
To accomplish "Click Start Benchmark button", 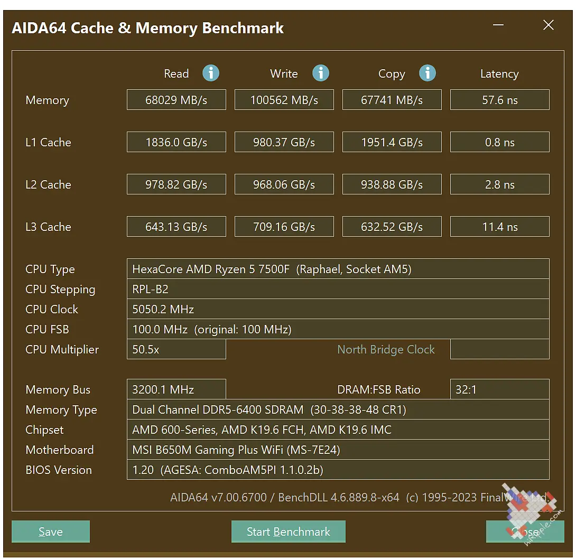I will [289, 532].
